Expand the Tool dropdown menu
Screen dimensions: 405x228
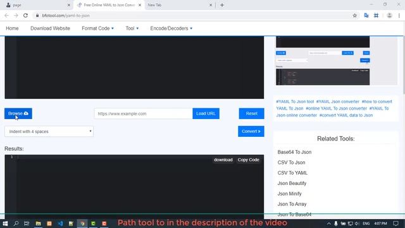[132, 28]
